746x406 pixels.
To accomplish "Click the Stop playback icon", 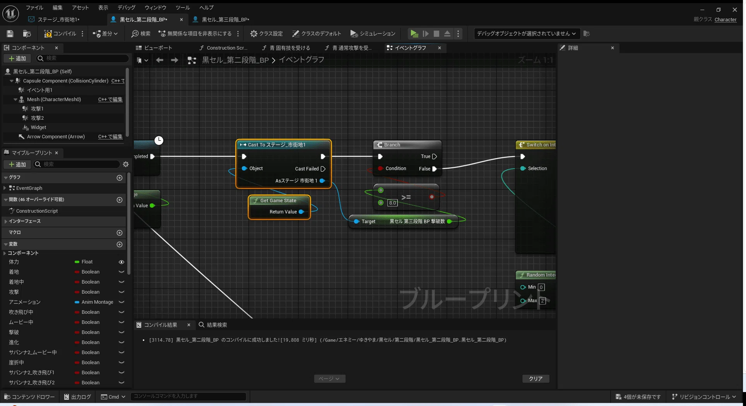I will [x=436, y=34].
